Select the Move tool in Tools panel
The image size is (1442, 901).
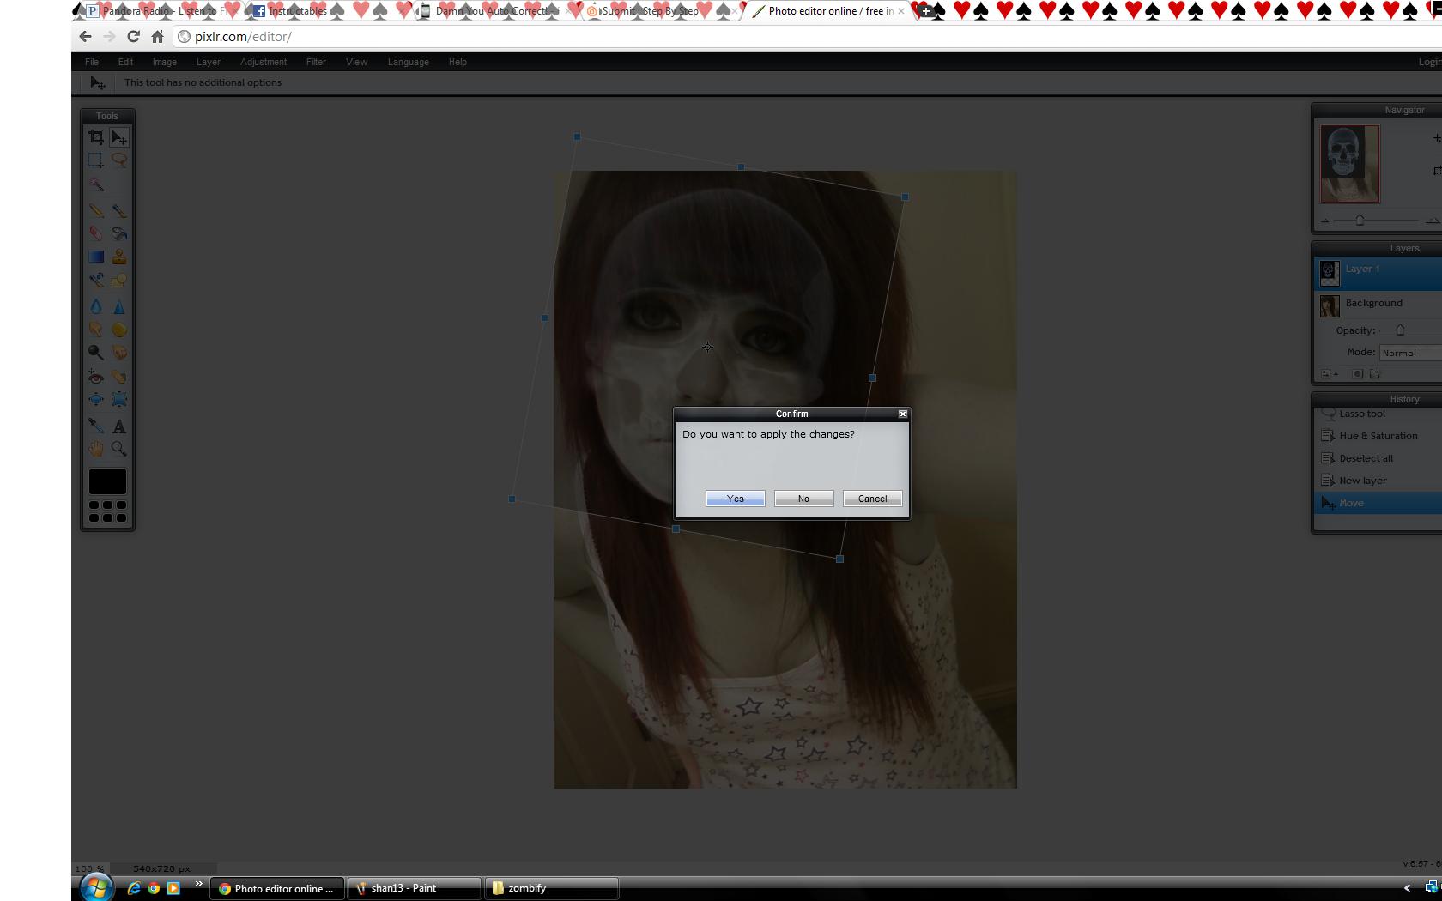119,137
